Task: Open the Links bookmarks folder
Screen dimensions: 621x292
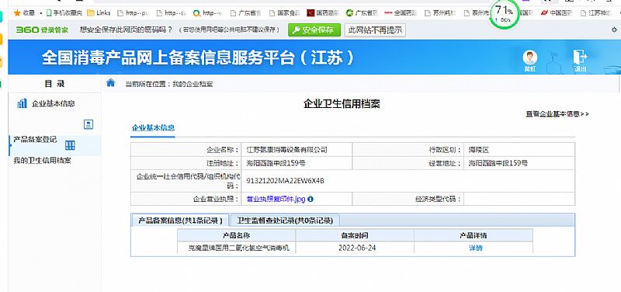Action: [99, 13]
